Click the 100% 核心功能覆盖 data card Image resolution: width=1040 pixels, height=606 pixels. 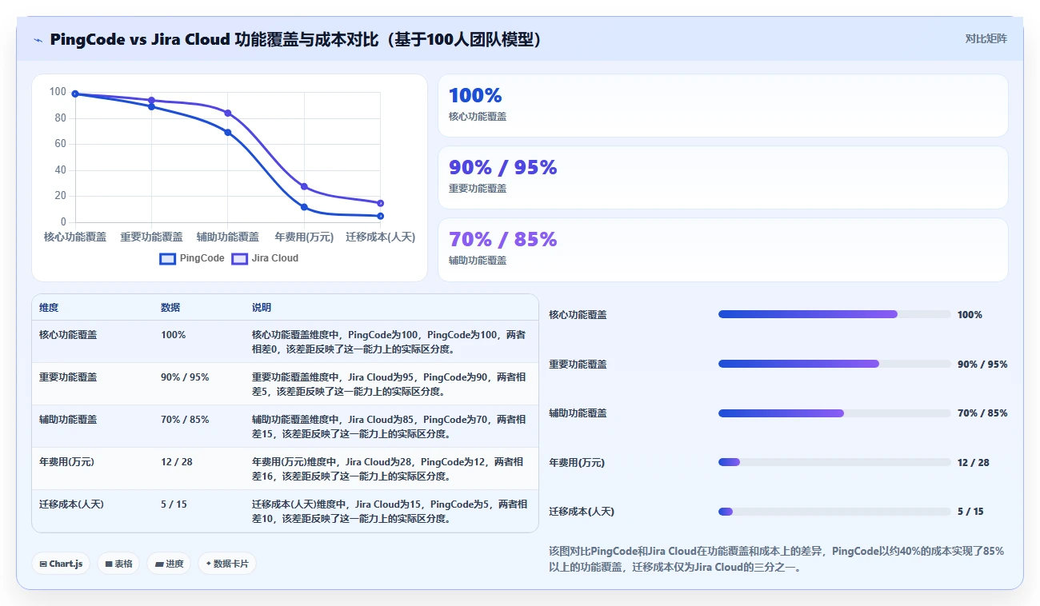pyautogui.click(x=723, y=106)
